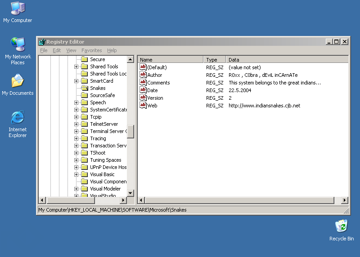Viewport: 360px width, 257px height.
Task: Select the Web string value icon
Action: tap(143, 105)
